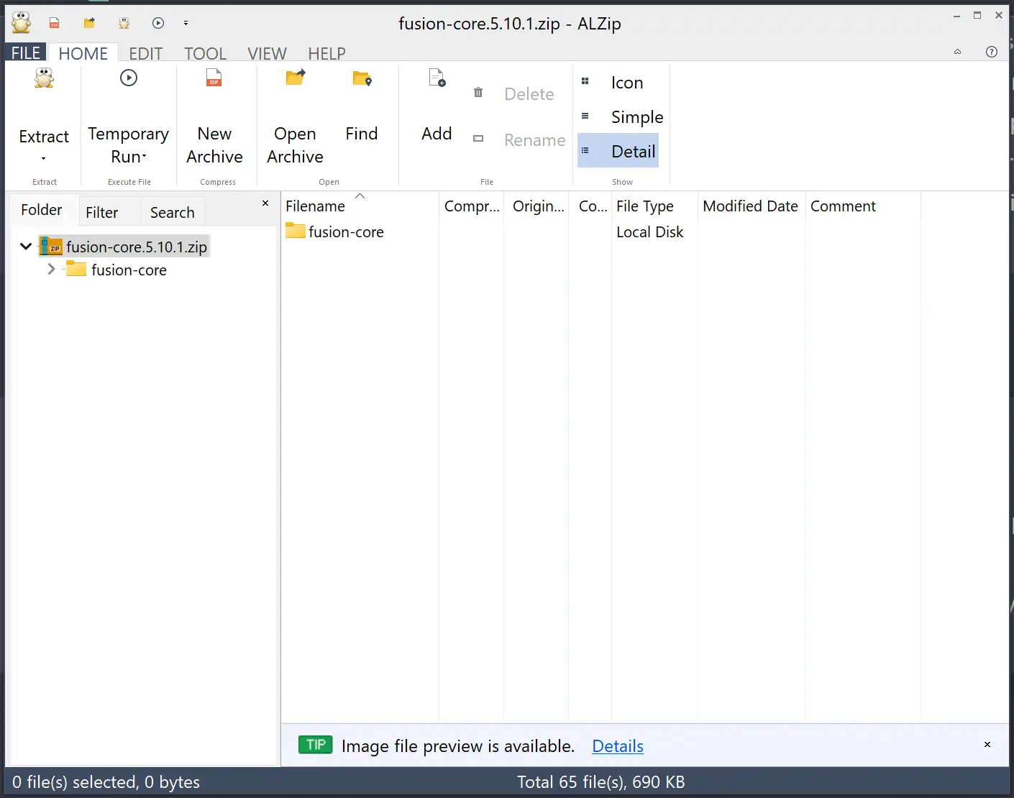Click the ALZip egg mascot logo in title bar
Screen dimensions: 1014x798
point(22,22)
